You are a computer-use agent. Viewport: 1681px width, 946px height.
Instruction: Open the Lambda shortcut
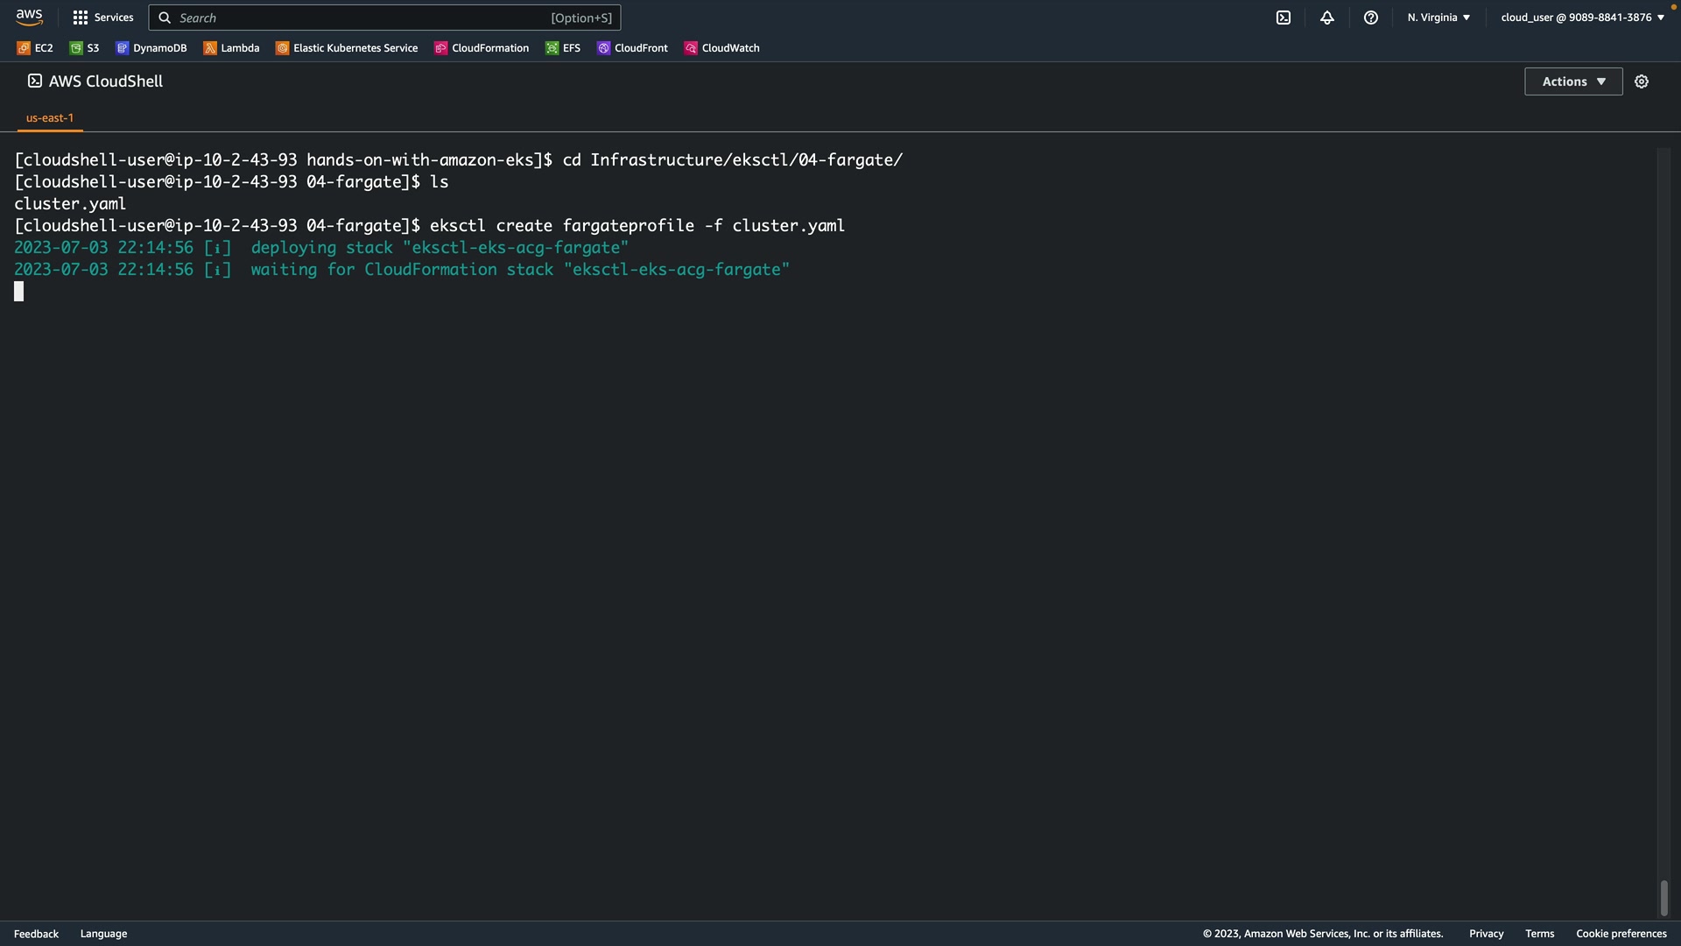231,48
